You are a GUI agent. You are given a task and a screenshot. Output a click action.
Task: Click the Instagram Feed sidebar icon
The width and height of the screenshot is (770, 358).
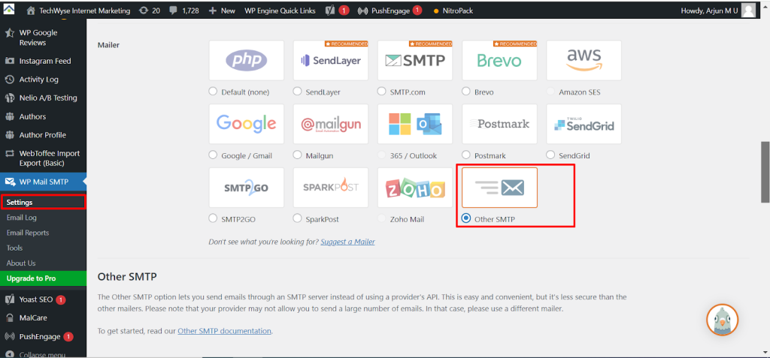10,61
